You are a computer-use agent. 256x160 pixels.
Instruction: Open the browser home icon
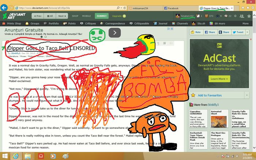[x=243, y=8]
